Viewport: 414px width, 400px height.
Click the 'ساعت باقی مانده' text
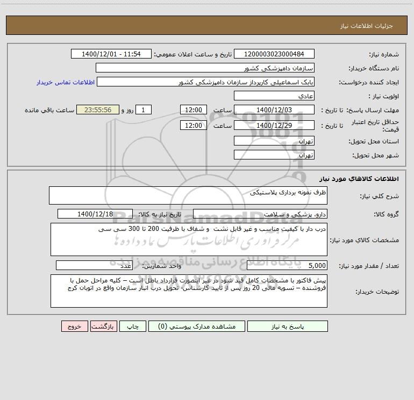pyautogui.click(x=49, y=110)
